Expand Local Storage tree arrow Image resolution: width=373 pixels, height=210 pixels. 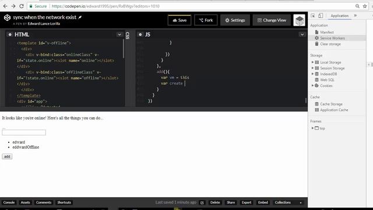pos(312,62)
